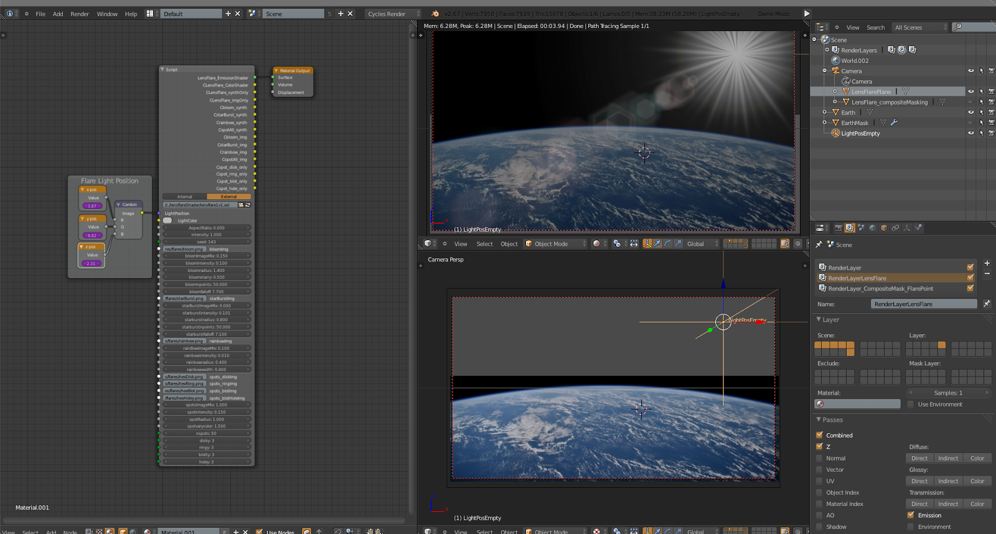Click the EarthMask modifier wrench icon
996x534 pixels.
coord(894,123)
